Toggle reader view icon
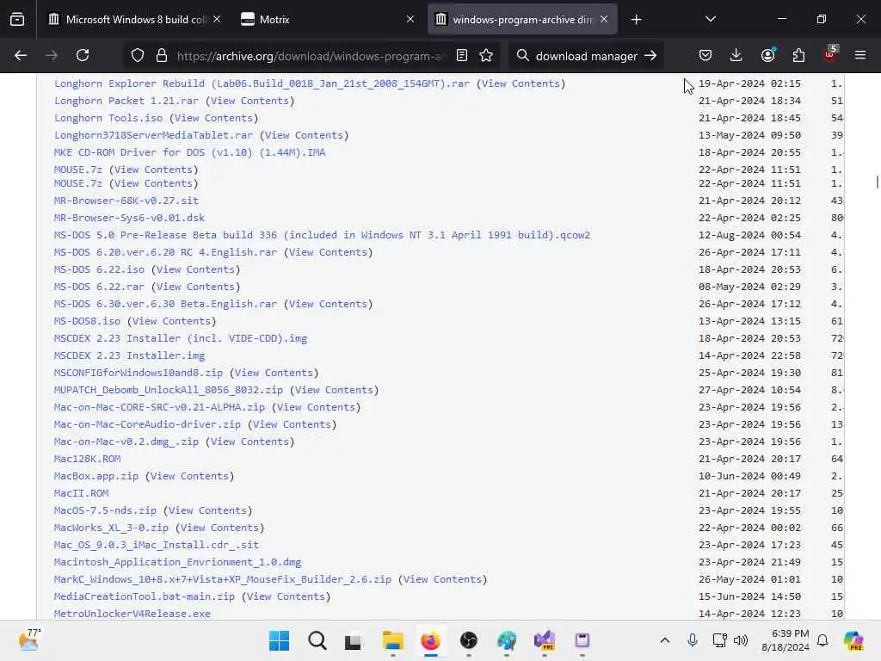The width and height of the screenshot is (881, 661). [x=462, y=56]
